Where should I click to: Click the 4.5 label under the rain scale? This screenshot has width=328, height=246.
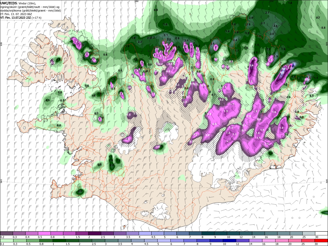pyautogui.click(x=146, y=244)
